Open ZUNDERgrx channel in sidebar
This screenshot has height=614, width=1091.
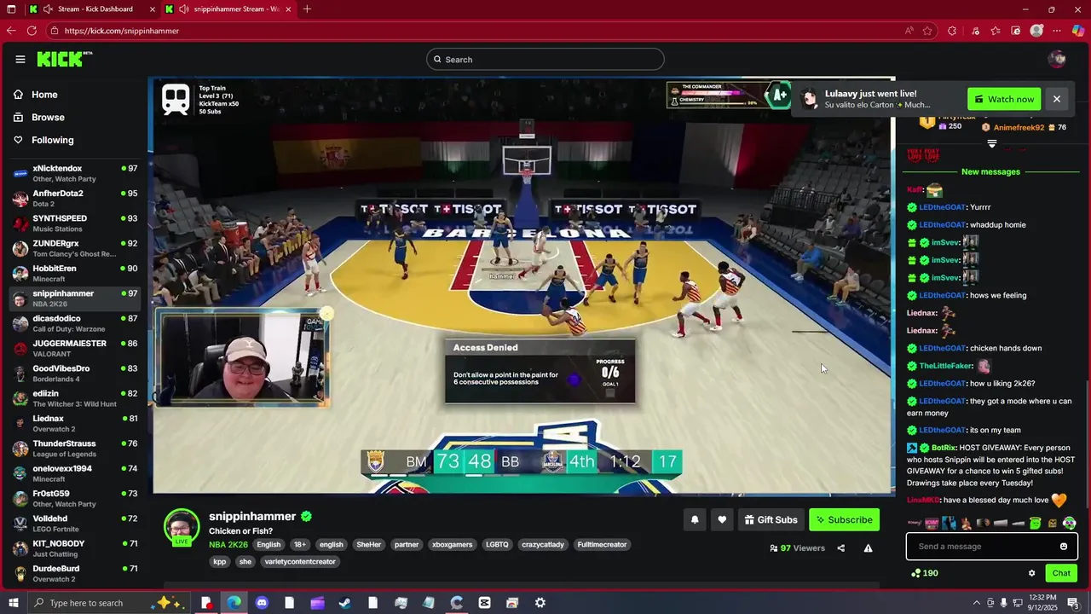(75, 248)
